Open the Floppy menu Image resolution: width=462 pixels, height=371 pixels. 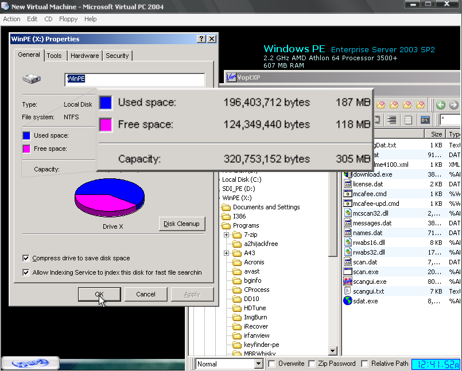coord(68,19)
